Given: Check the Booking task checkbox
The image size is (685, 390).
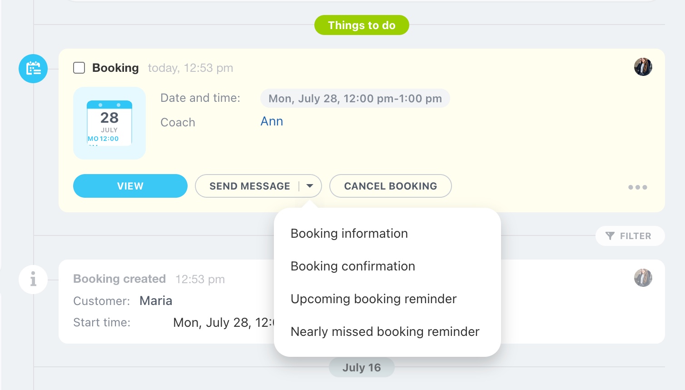Looking at the screenshot, I should 79,68.
